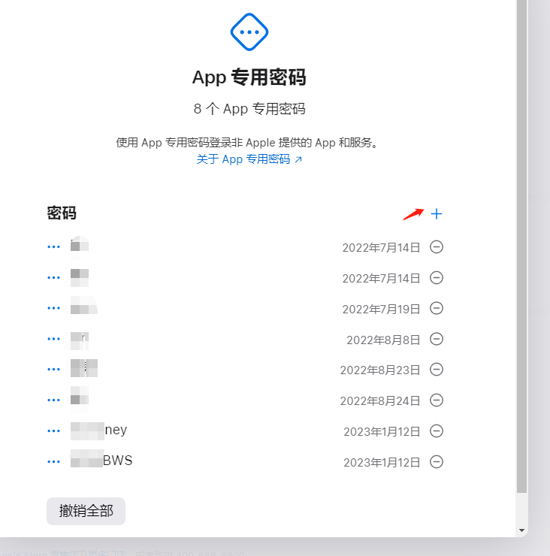Select the date text 2022年7月19日
Viewport: 550px width, 556px height.
pos(381,309)
